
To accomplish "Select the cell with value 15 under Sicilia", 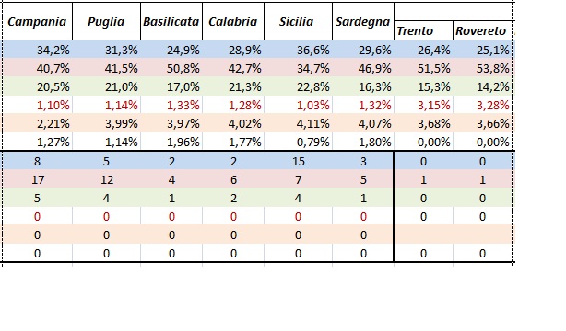I will pos(298,161).
